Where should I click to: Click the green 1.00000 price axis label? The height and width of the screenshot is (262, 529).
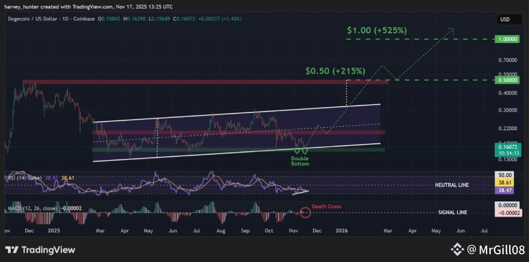506,39
